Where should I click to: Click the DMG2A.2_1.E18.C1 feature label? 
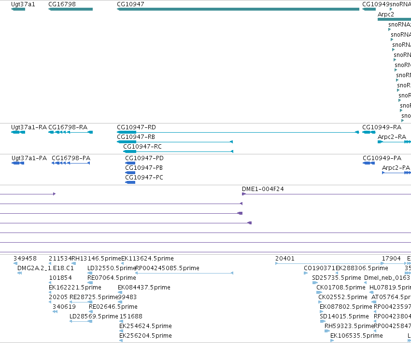(45, 268)
